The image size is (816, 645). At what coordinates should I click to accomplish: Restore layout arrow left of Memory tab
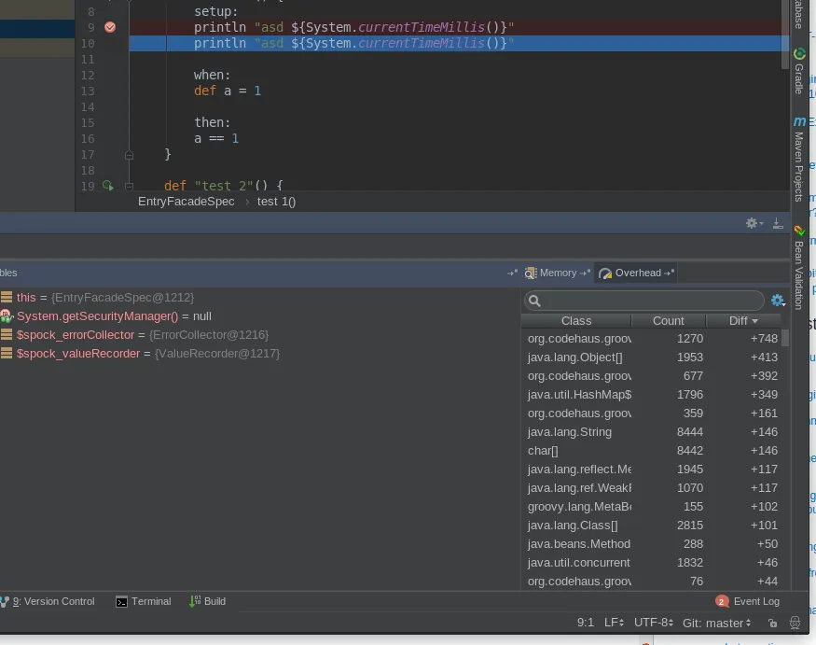[512, 273]
